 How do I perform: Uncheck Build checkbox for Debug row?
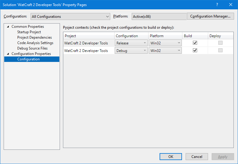tap(195, 50)
